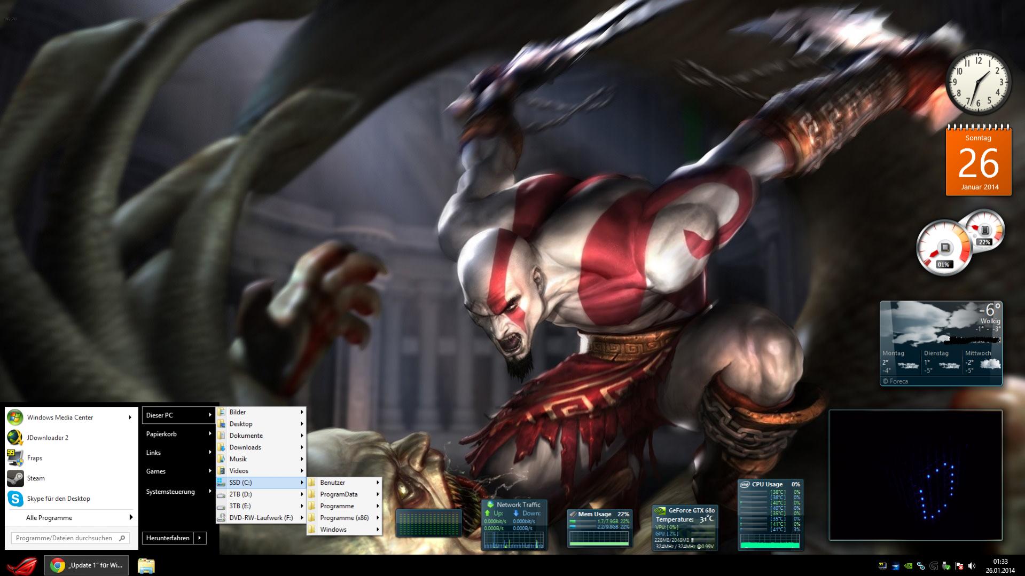Open the Musik folder entry
This screenshot has width=1025, height=576.
pos(260,459)
